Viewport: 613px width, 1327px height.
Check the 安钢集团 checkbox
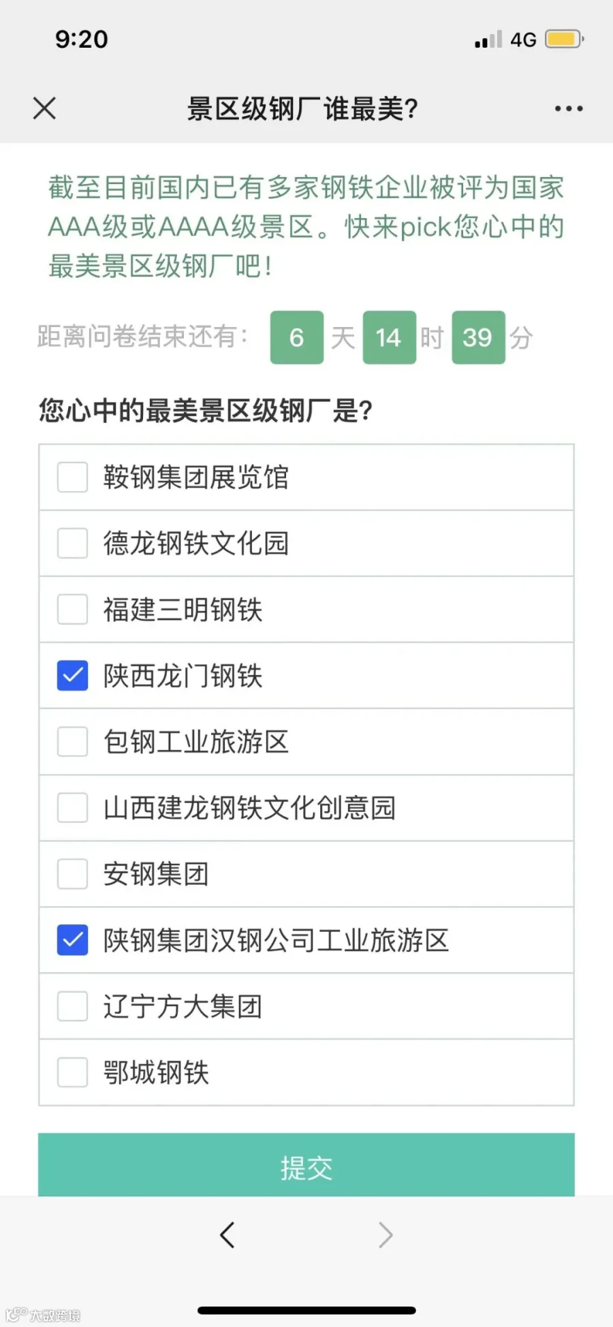(72, 873)
